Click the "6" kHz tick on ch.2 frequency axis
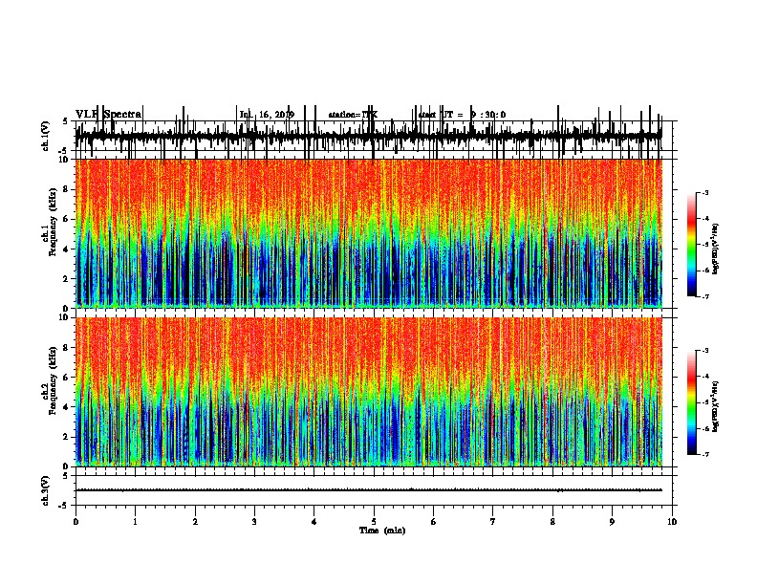Screen dimensions: 757x585 click(x=67, y=377)
